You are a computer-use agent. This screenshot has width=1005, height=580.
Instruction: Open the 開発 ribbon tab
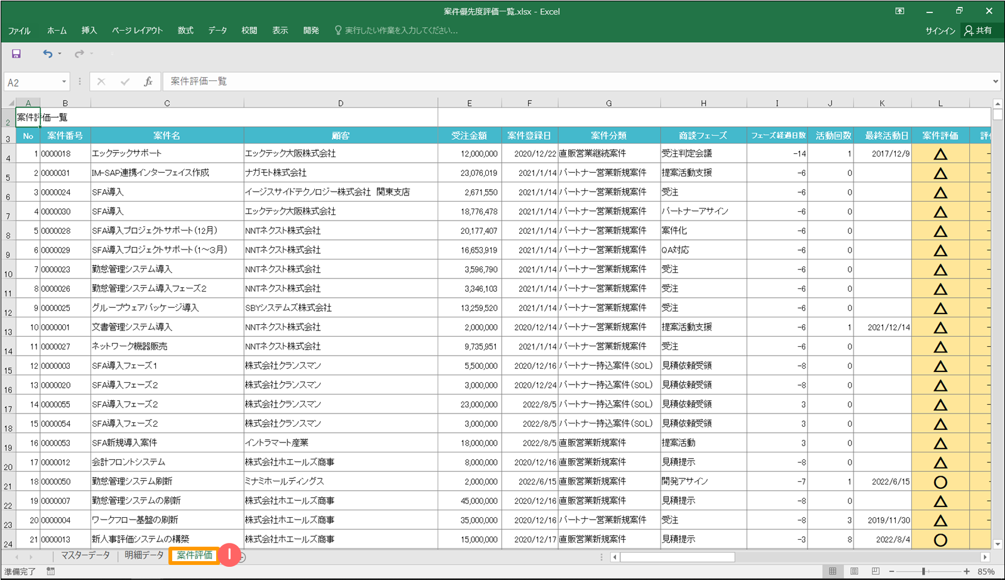click(x=311, y=31)
